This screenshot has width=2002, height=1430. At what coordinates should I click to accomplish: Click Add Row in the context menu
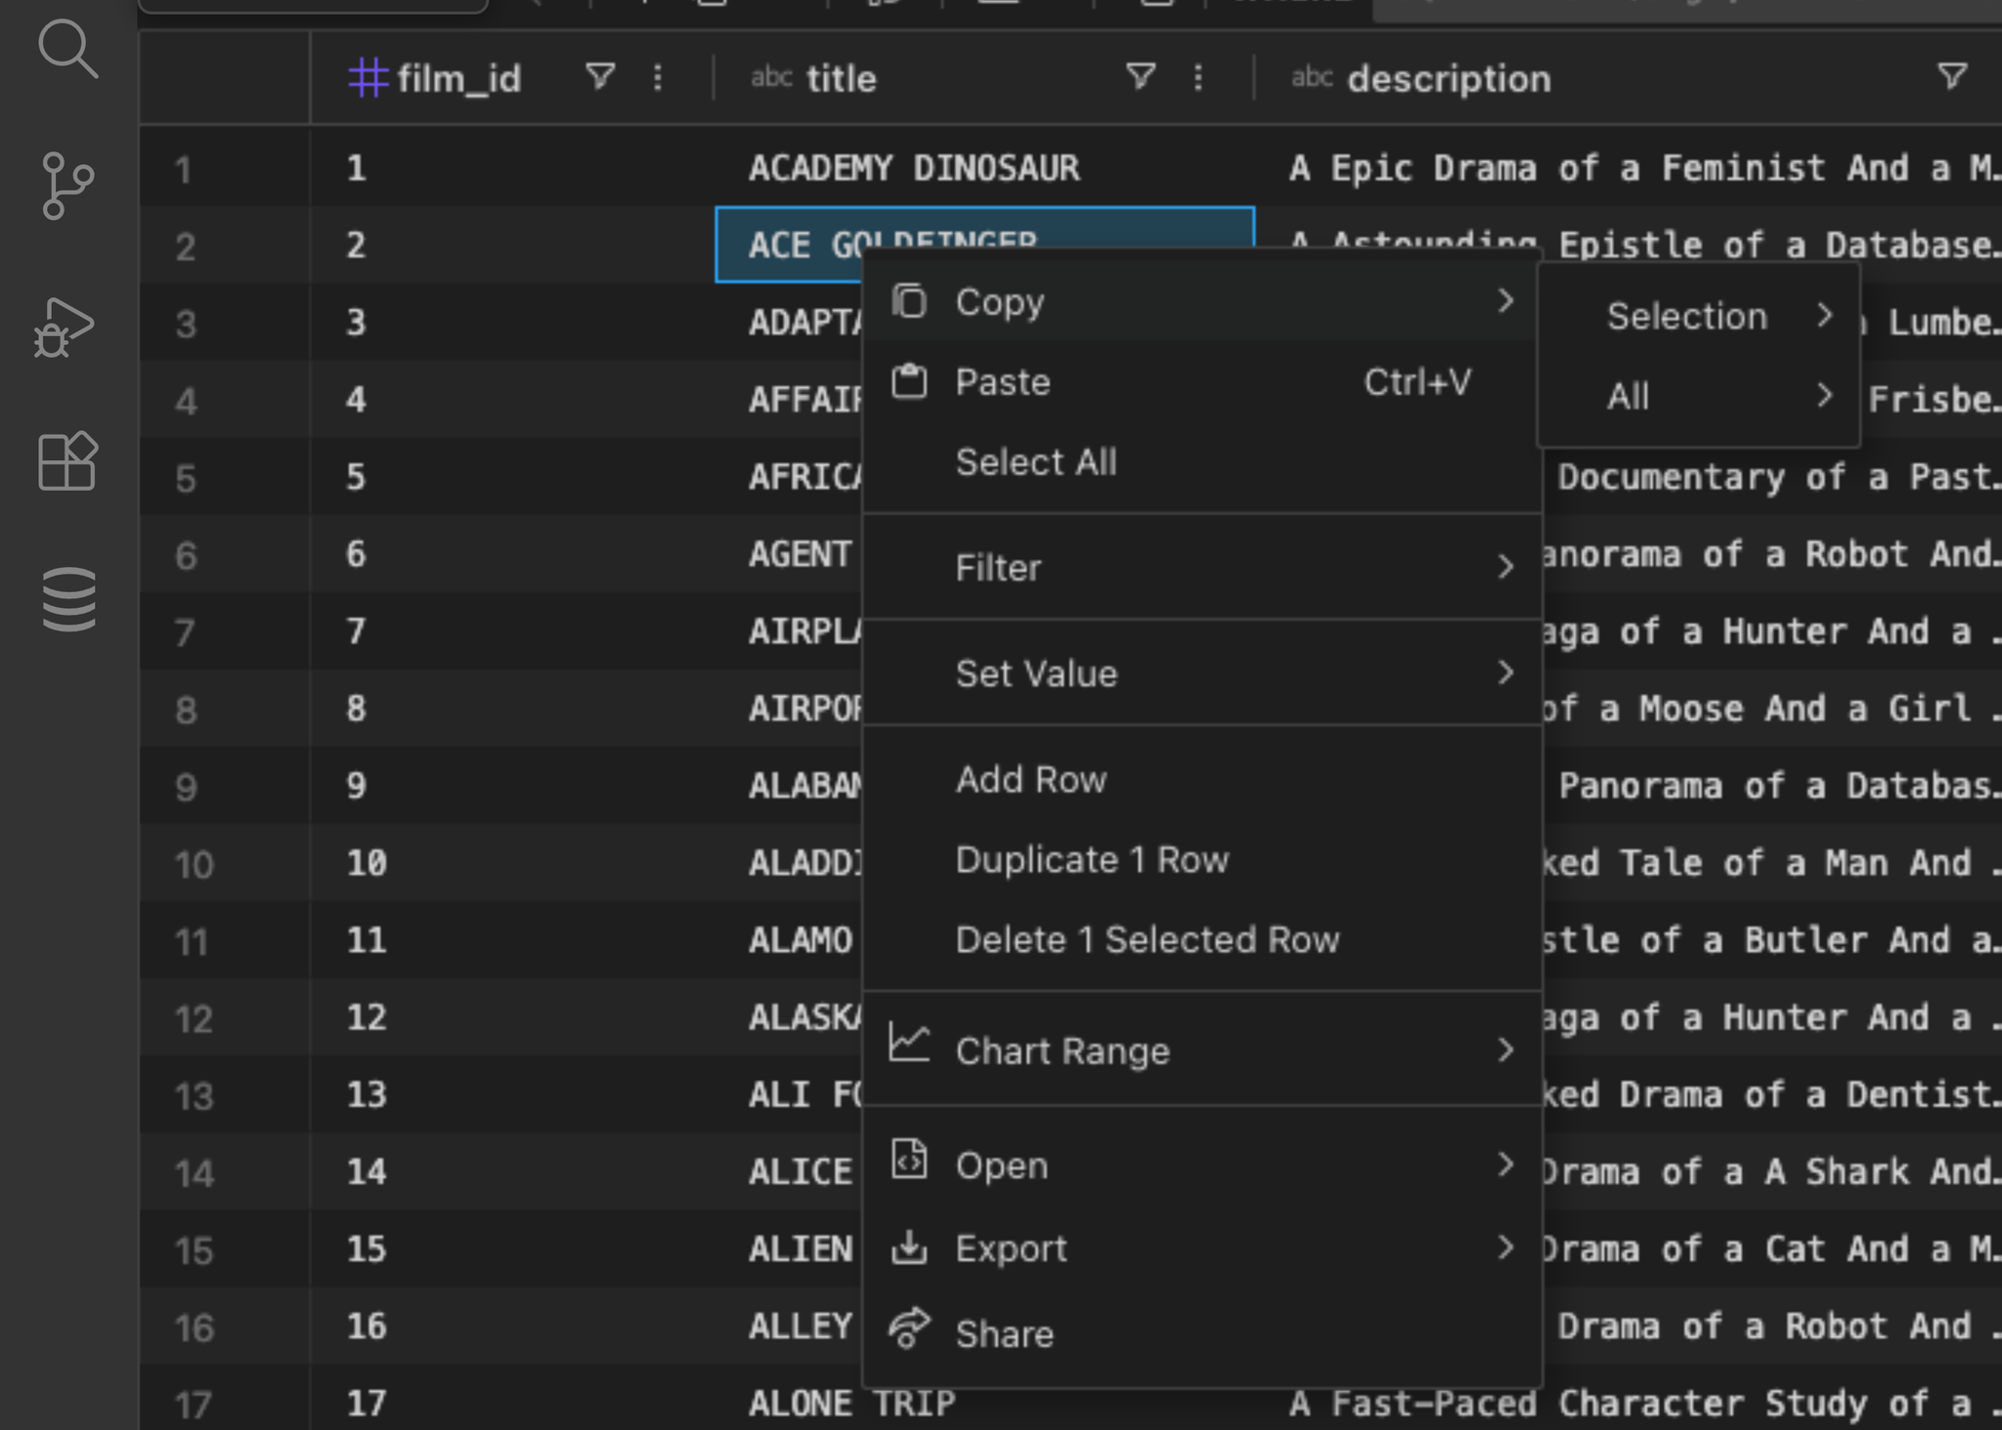1030,779
